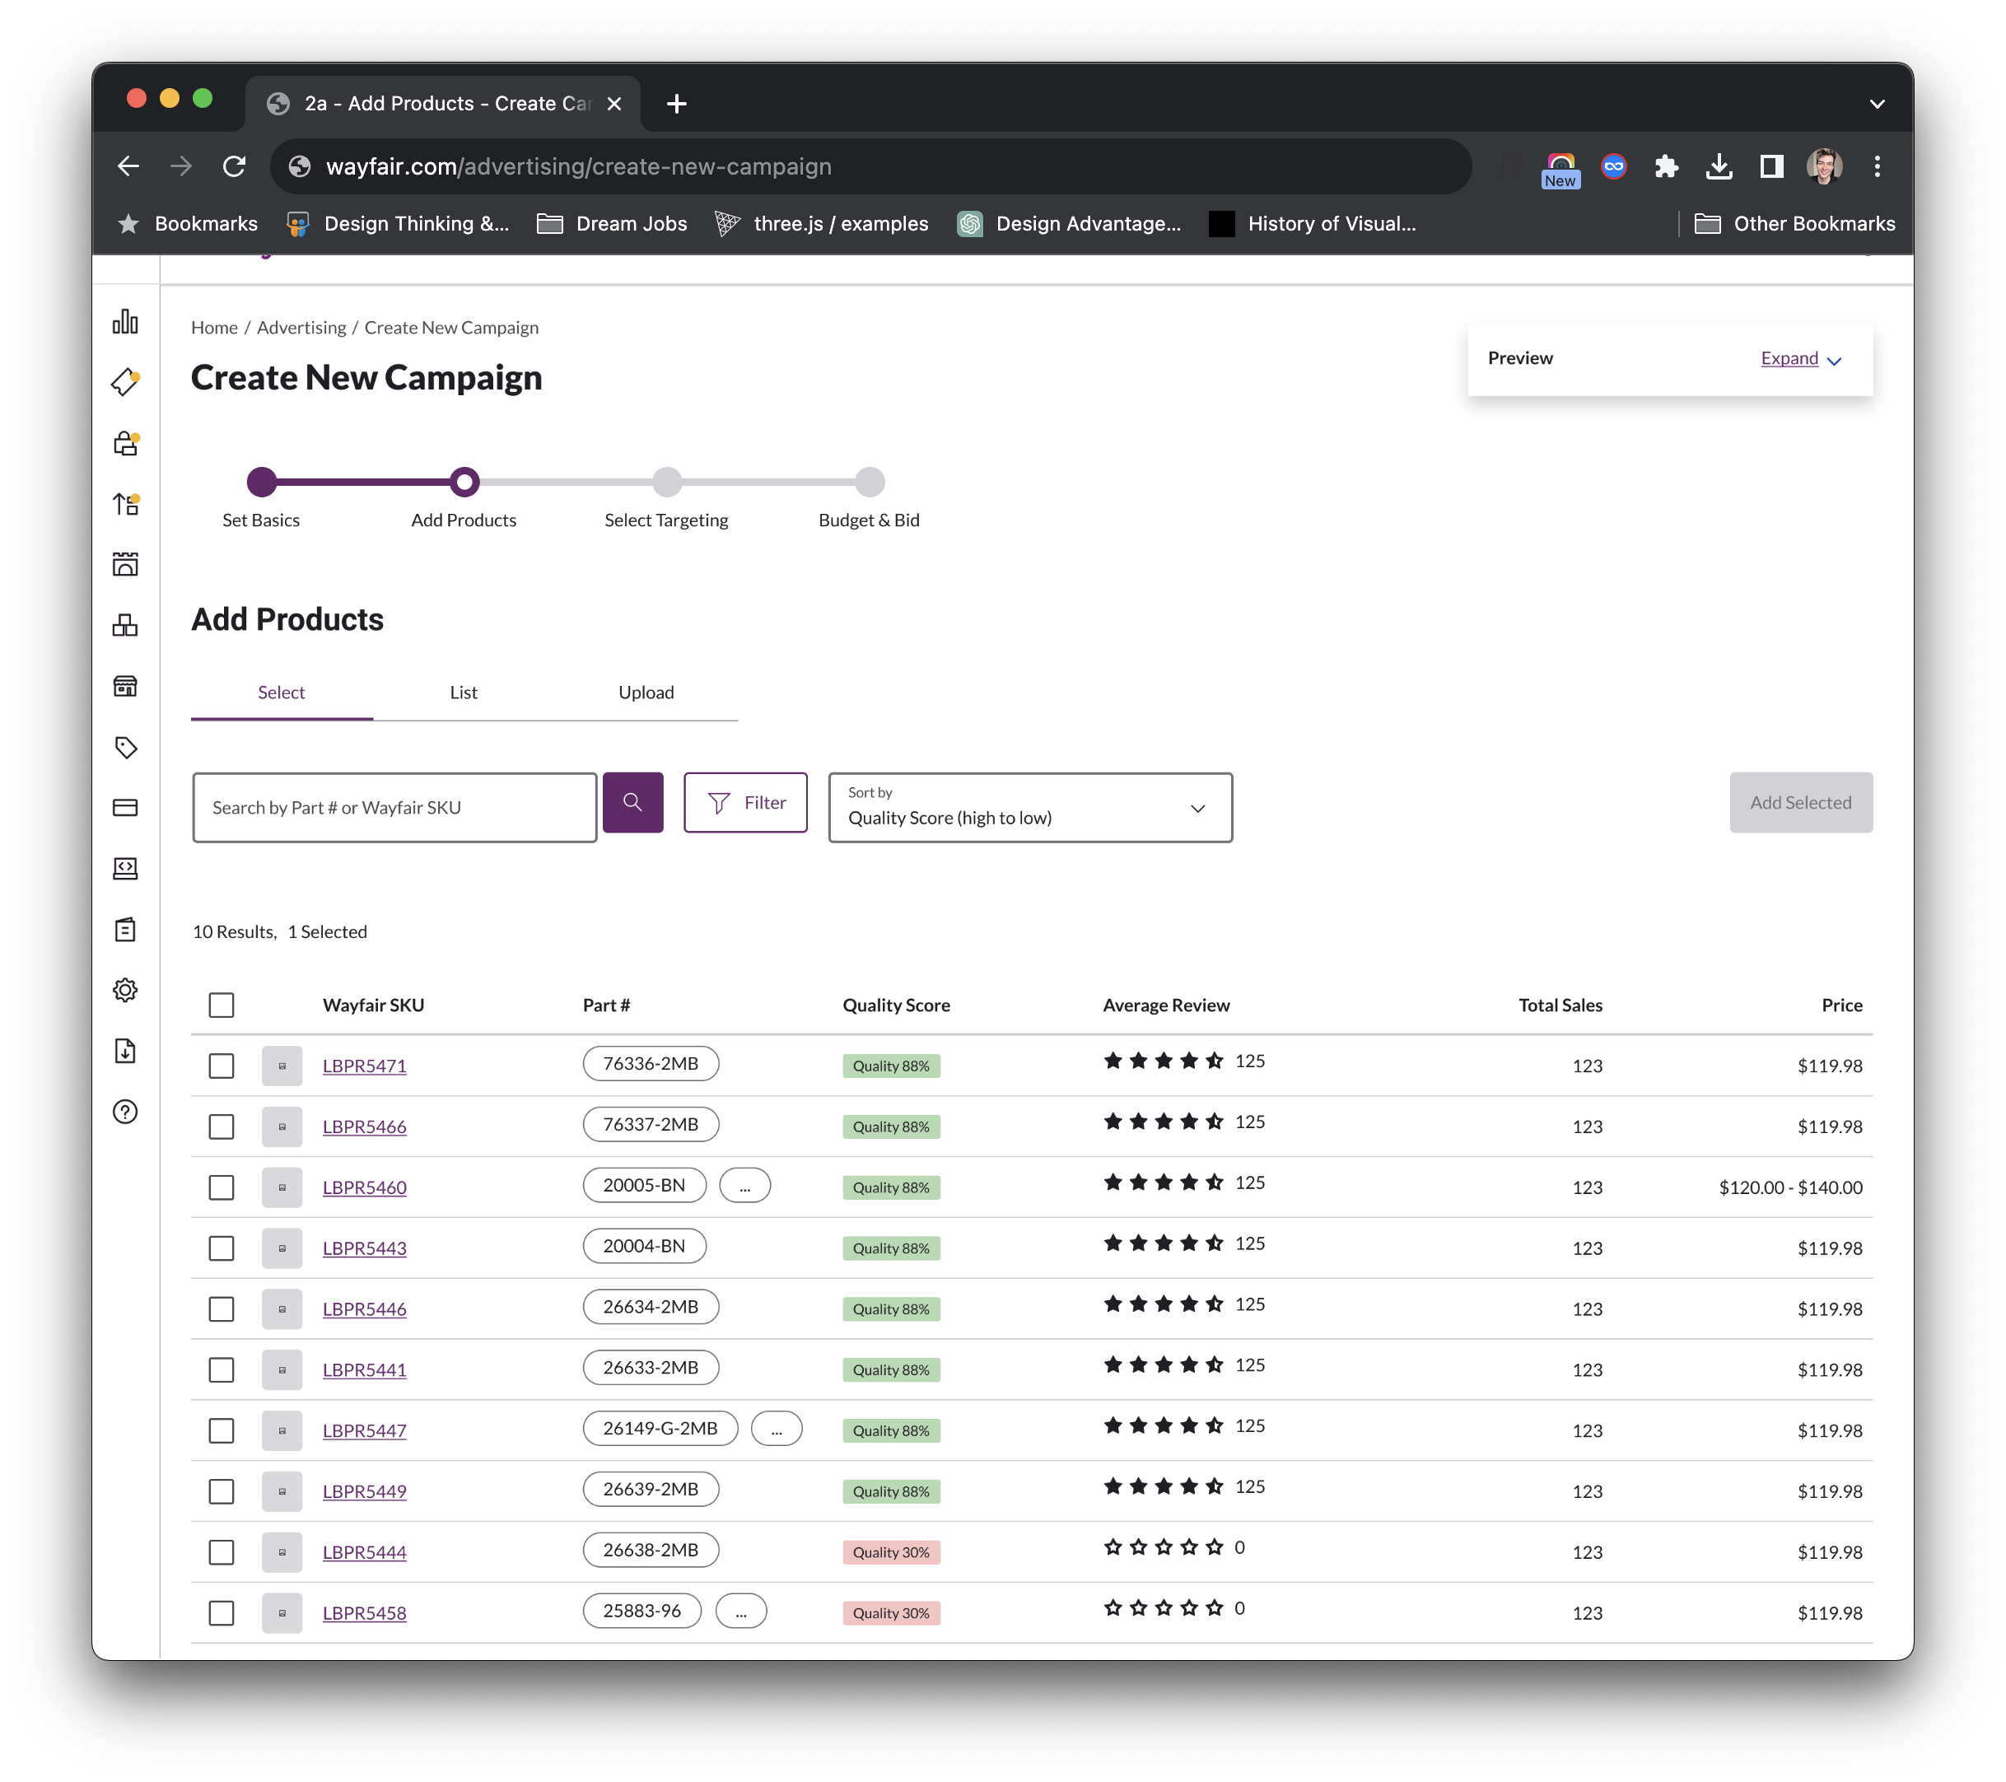The image size is (2006, 1782).
Task: Open the LBPR5449 SKU link
Action: pos(364,1491)
